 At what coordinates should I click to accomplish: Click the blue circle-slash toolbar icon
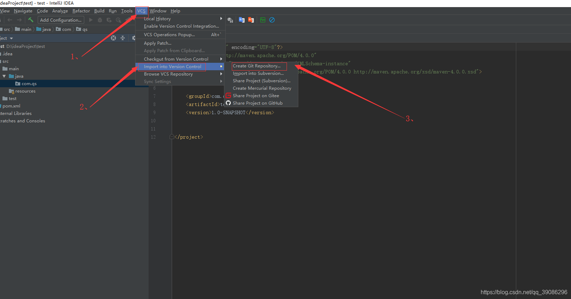tap(272, 20)
